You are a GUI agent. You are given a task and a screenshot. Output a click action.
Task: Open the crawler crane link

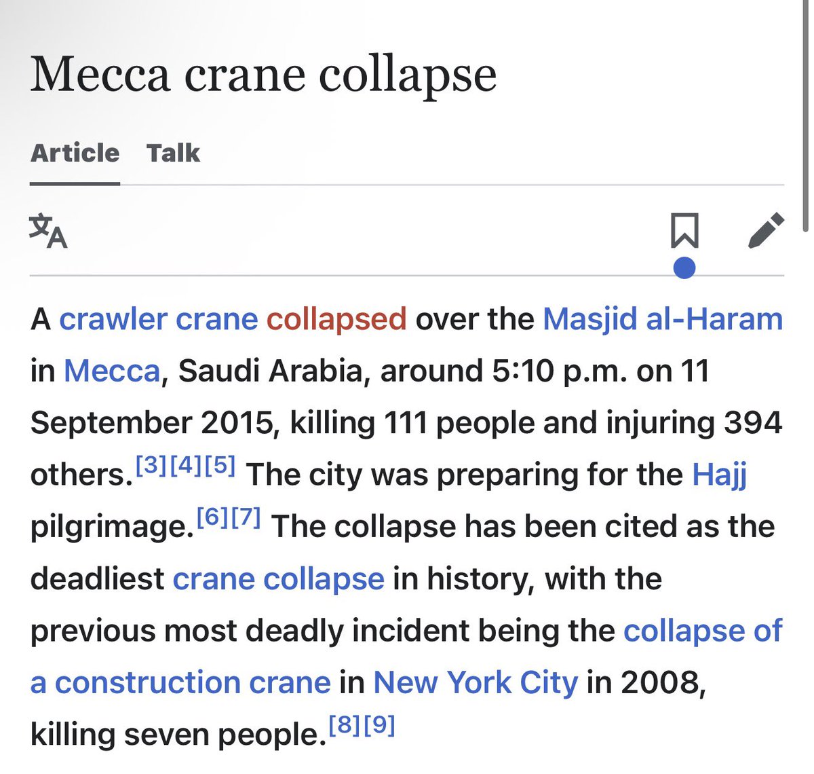coord(158,319)
